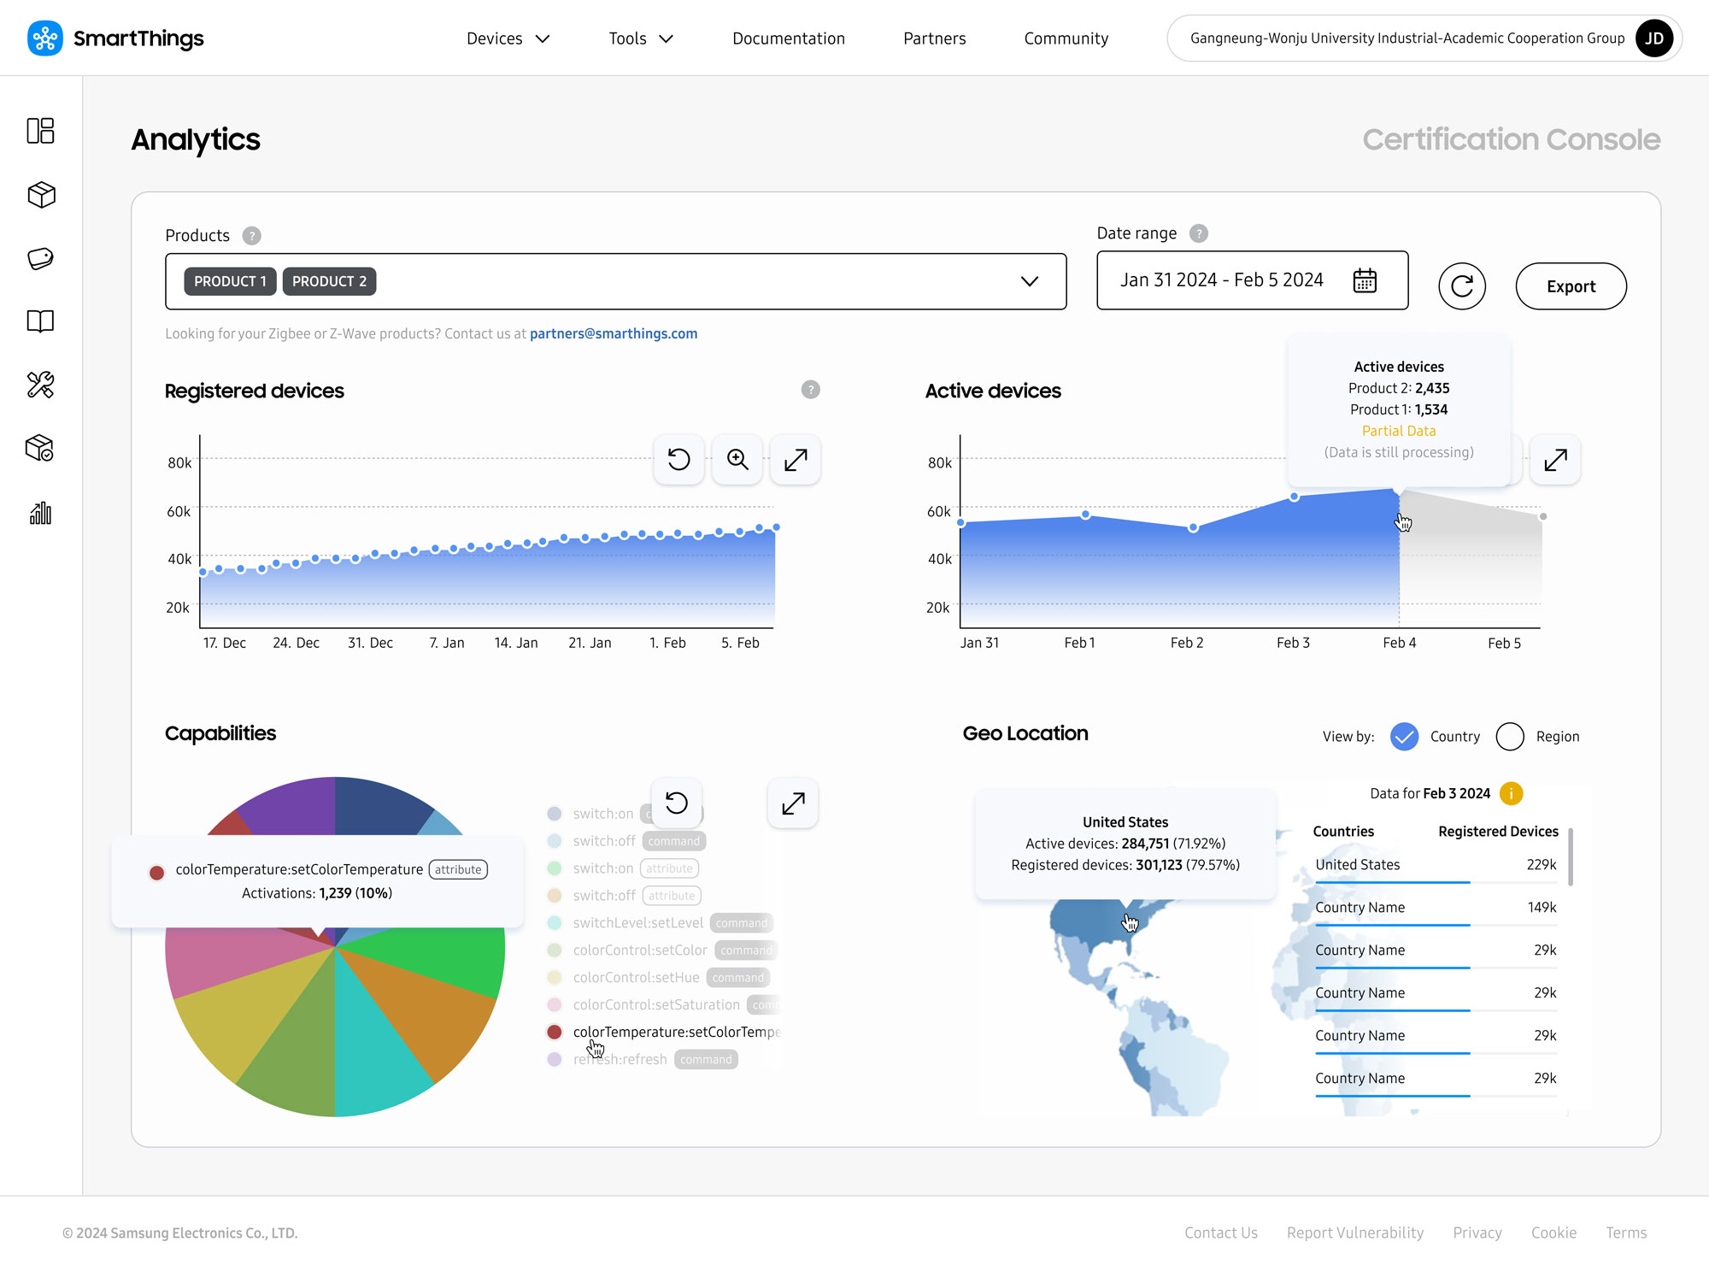Expand Registered devices chart to fullscreen
Image resolution: width=1709 pixels, height=1271 pixels.
[796, 460]
